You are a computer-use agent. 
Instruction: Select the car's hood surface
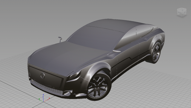pos(68,57)
